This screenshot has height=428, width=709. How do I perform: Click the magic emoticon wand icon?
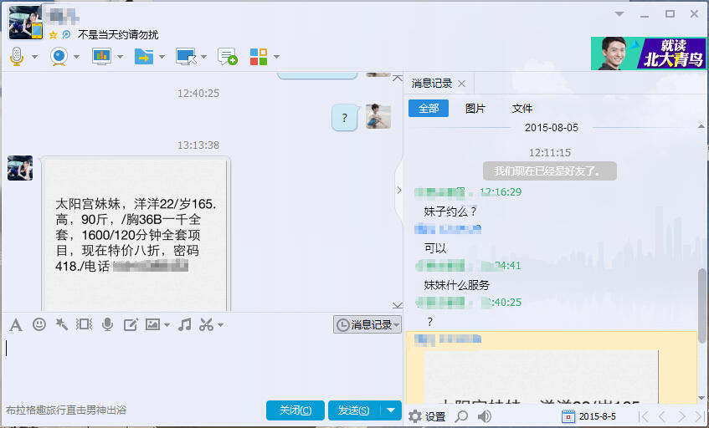click(x=61, y=324)
